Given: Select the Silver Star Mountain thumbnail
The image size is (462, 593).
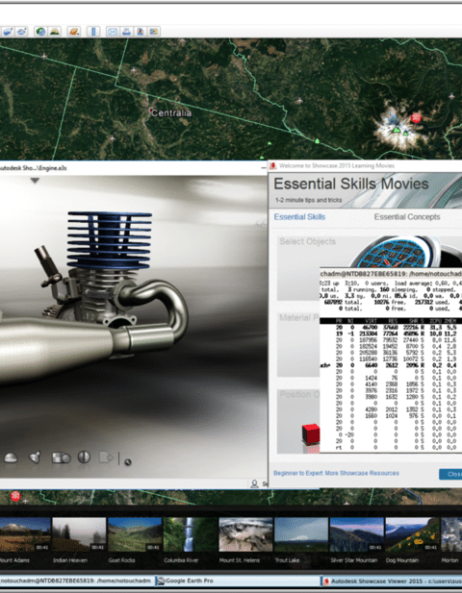Looking at the screenshot, I should [356, 534].
